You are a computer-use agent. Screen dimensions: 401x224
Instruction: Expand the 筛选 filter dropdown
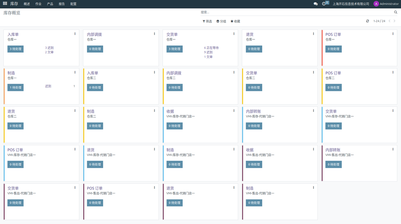point(207,21)
